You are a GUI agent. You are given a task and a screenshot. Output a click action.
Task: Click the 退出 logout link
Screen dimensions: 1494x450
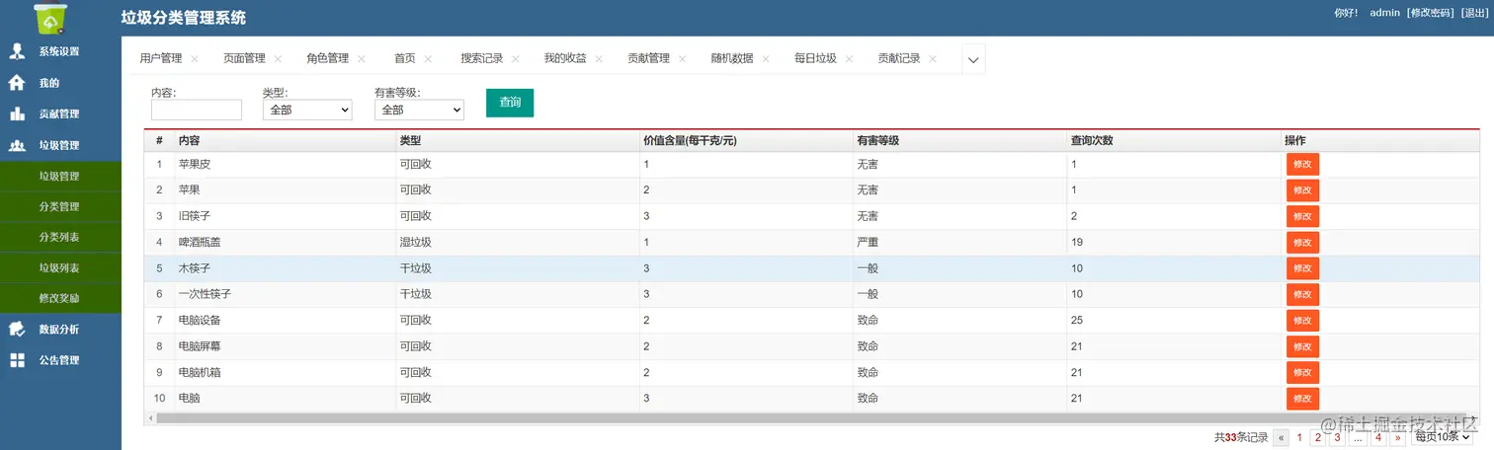1474,13
